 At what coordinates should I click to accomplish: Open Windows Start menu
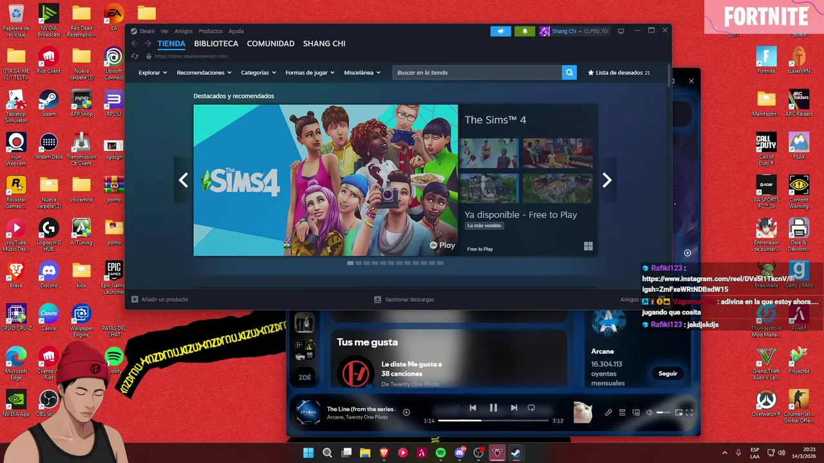pyautogui.click(x=308, y=453)
